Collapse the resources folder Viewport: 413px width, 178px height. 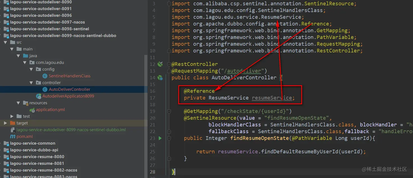(18, 103)
